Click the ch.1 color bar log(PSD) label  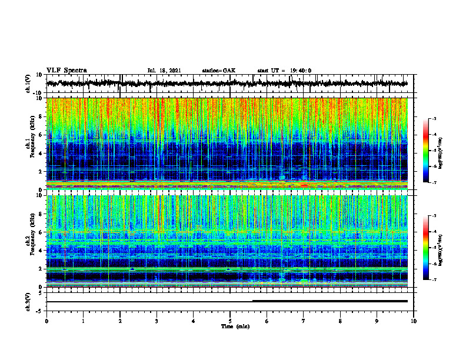(441, 153)
